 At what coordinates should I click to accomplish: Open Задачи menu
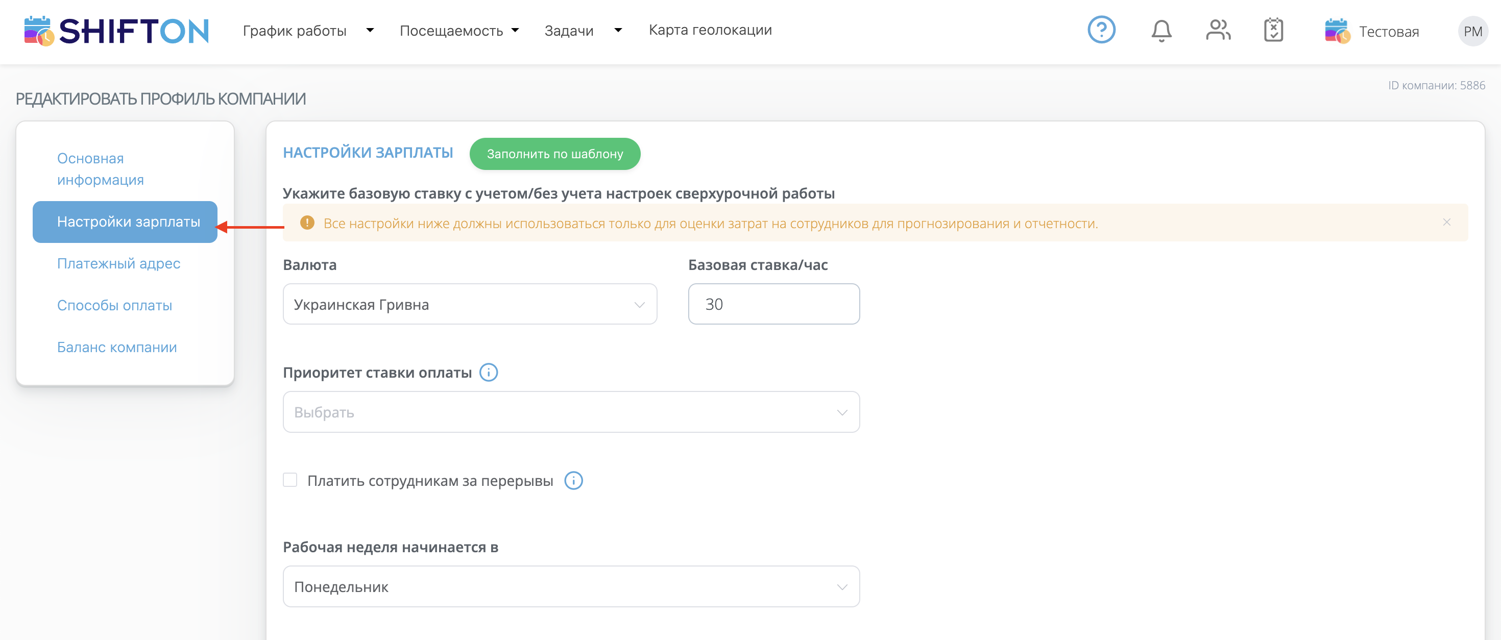(569, 31)
